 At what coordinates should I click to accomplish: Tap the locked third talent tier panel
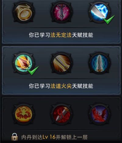click(x=61, y=120)
